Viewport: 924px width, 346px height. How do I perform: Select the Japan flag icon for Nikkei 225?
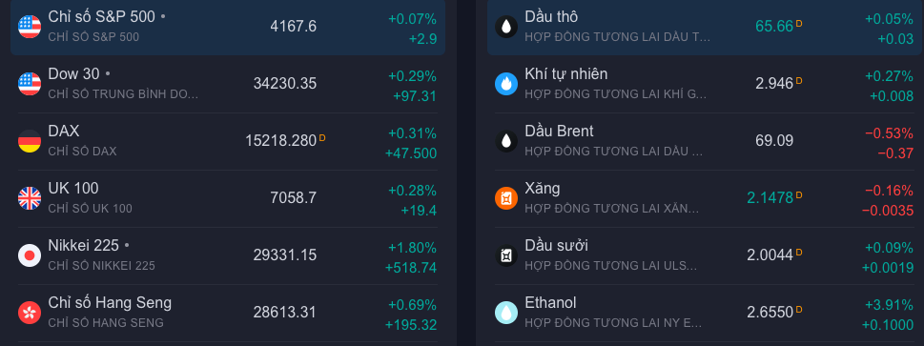(x=30, y=255)
